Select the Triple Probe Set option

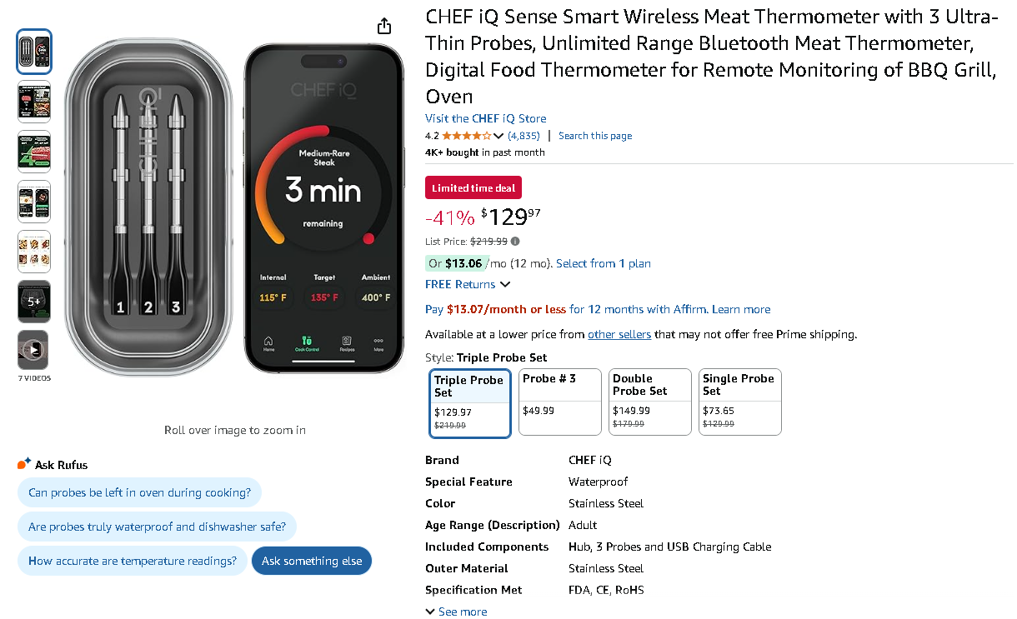click(x=469, y=402)
